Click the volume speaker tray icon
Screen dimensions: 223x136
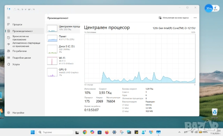point(196,132)
